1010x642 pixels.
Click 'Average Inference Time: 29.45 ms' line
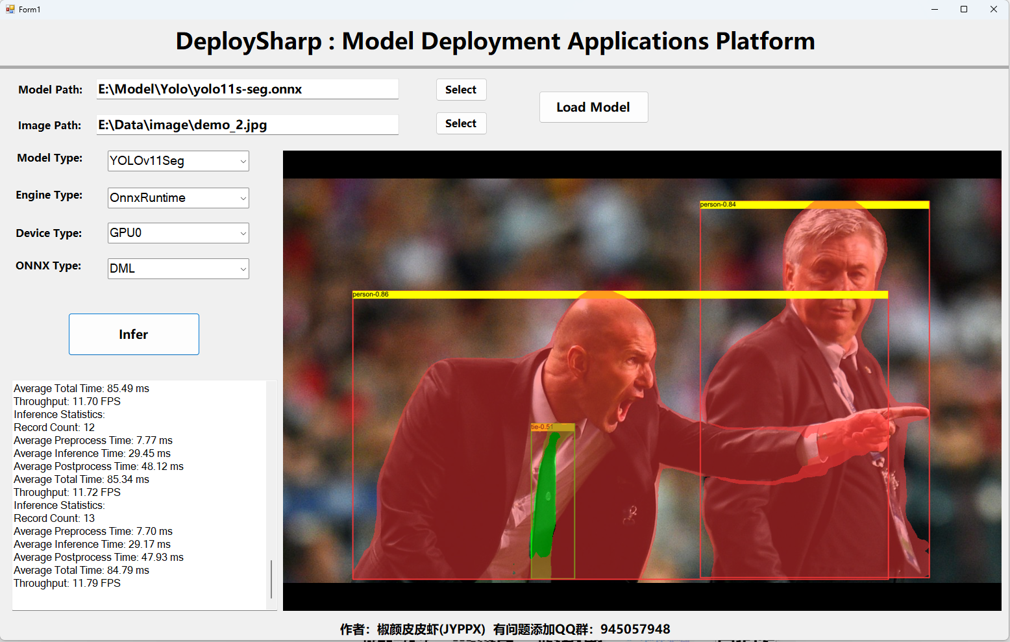pos(92,453)
